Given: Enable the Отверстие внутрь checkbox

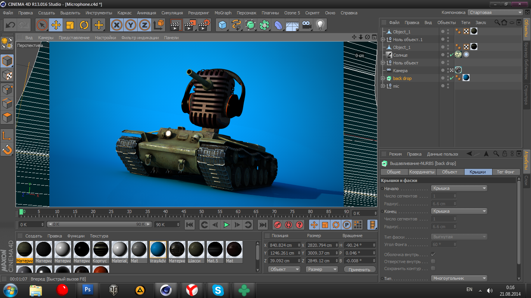Looking at the screenshot, I should coord(433,262).
